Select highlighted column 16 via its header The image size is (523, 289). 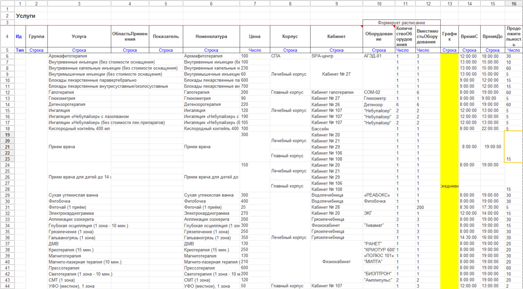tap(514, 3)
